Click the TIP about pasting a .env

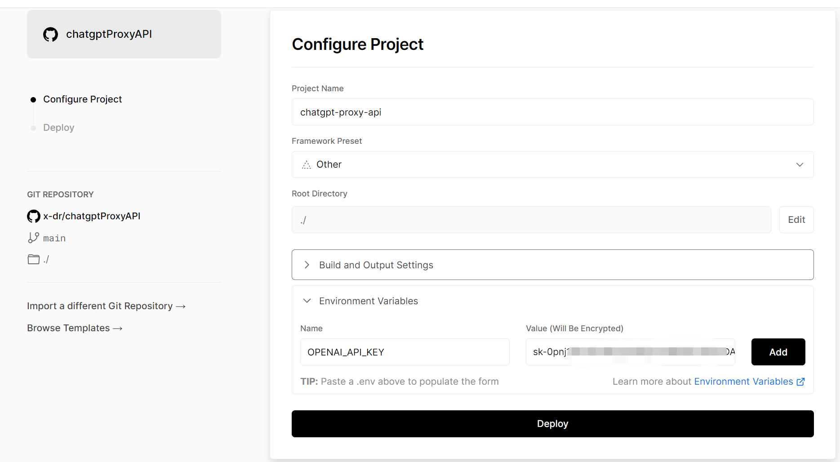coord(400,382)
